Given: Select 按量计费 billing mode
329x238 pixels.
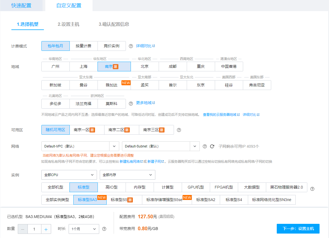Looking at the screenshot, I should click(83, 46).
